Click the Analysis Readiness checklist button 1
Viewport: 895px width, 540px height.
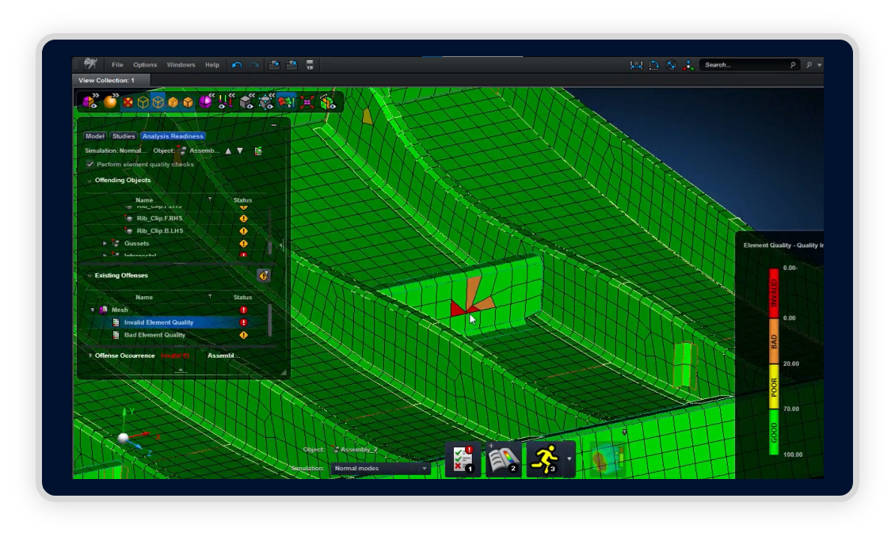point(463,459)
